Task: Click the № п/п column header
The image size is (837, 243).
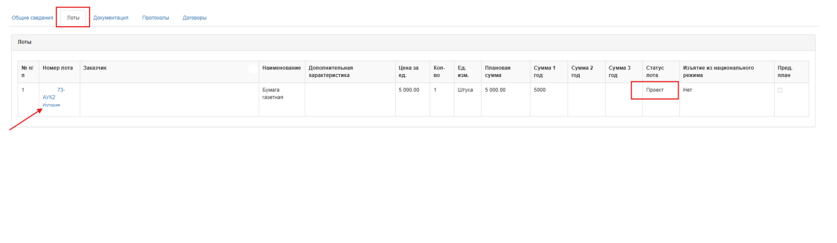Action: [x=27, y=72]
